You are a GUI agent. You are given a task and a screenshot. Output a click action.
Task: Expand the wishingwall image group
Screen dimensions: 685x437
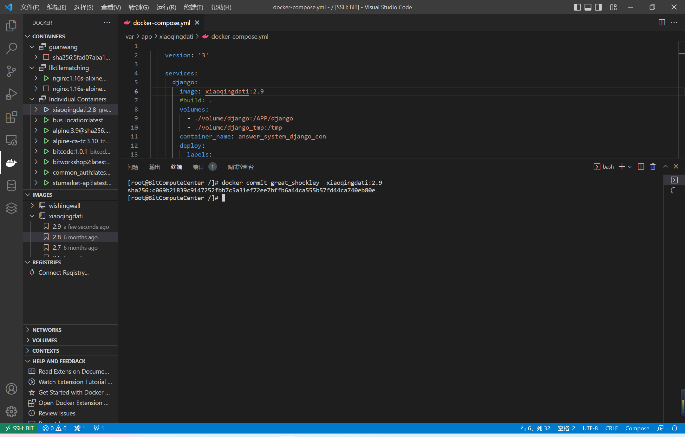tap(32, 206)
